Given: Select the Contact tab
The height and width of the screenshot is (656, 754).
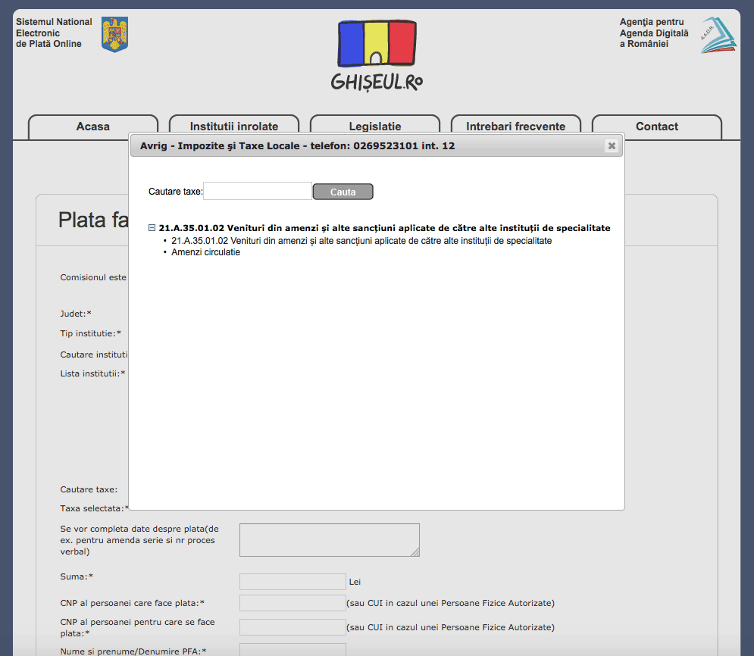Looking at the screenshot, I should point(657,127).
